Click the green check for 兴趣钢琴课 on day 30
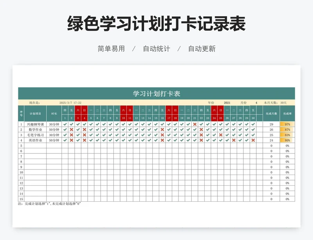The image size is (313, 240). [x=253, y=124]
